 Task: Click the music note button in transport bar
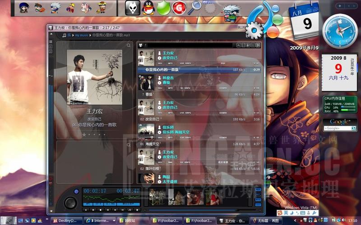tap(130, 210)
